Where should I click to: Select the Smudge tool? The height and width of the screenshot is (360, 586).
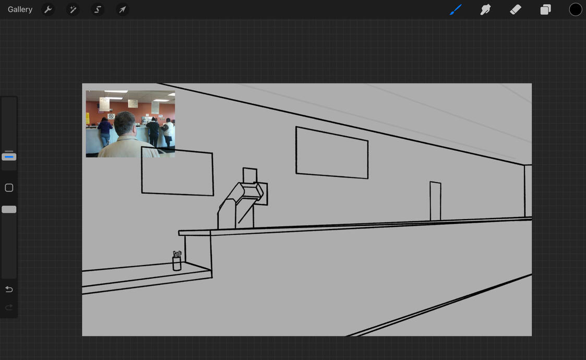tap(485, 9)
